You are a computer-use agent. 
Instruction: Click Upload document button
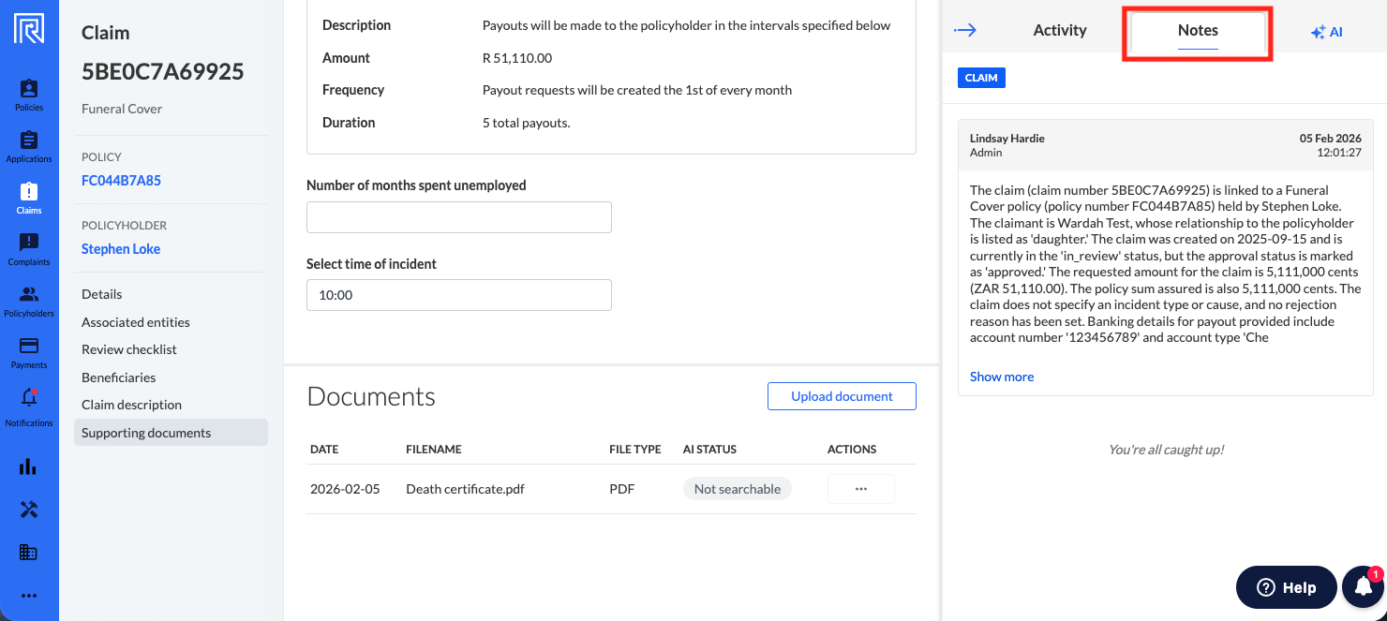[x=842, y=396]
